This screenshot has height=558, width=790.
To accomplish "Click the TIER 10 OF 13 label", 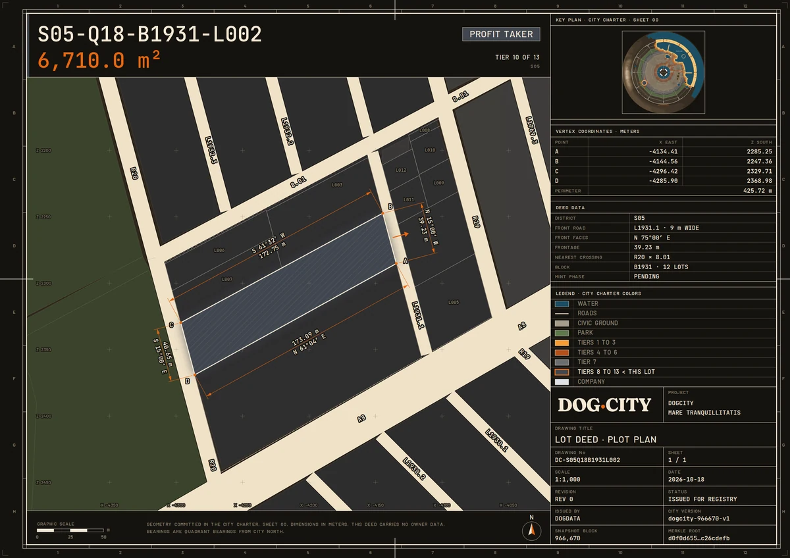I will 517,58.
